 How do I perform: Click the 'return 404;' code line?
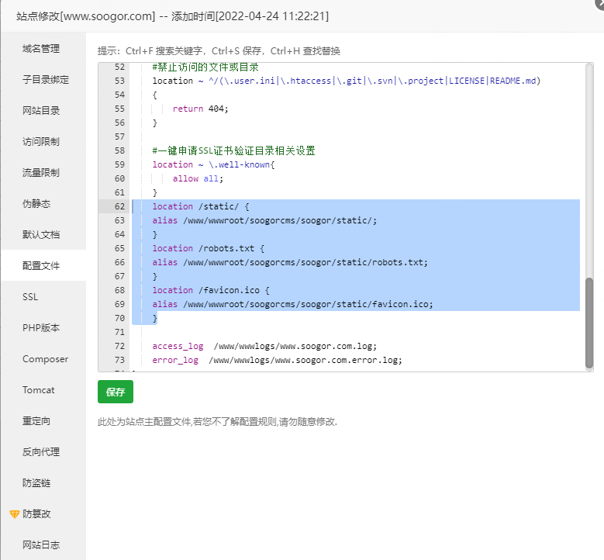click(200, 109)
